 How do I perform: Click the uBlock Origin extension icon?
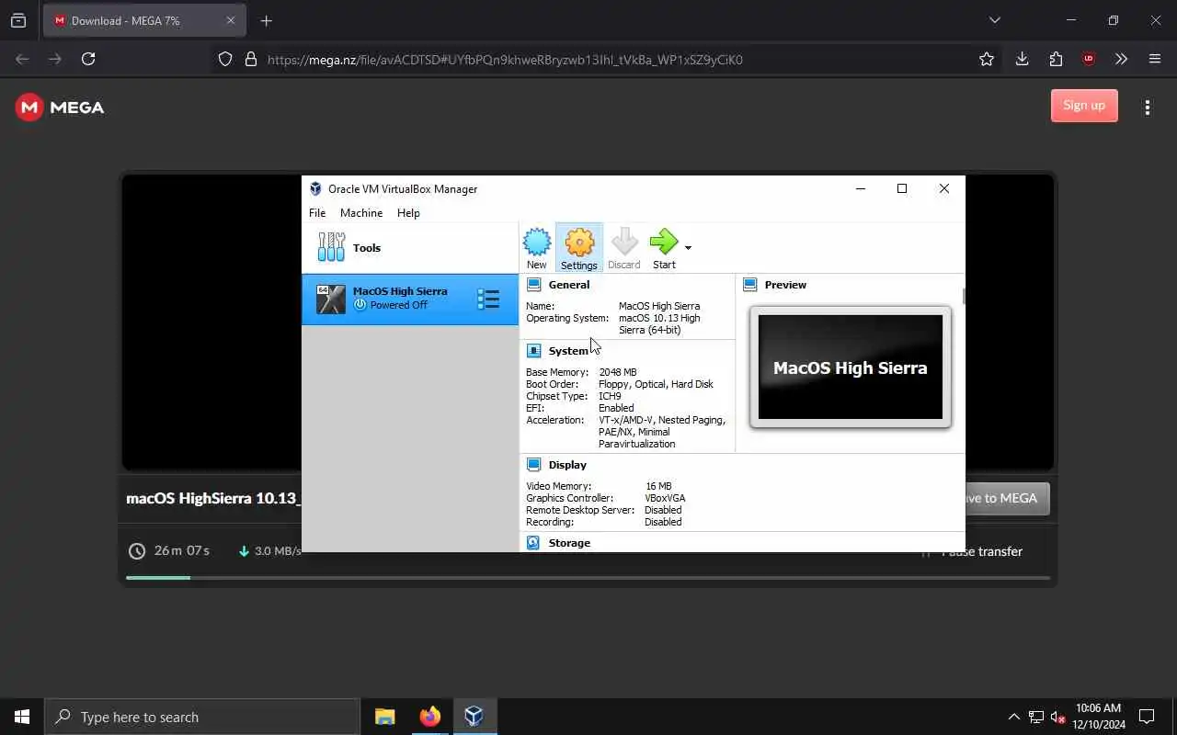click(x=1089, y=59)
